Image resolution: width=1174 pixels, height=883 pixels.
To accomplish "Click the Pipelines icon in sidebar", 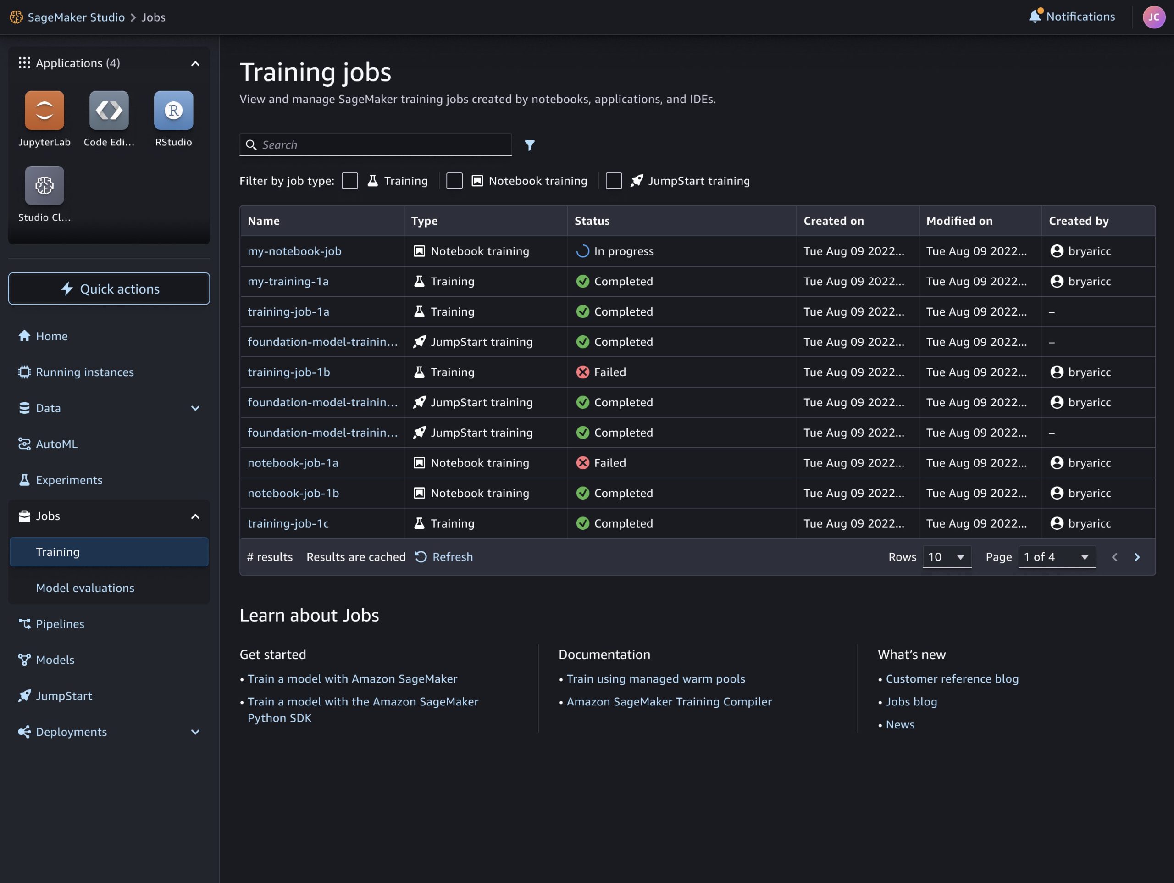I will point(24,624).
